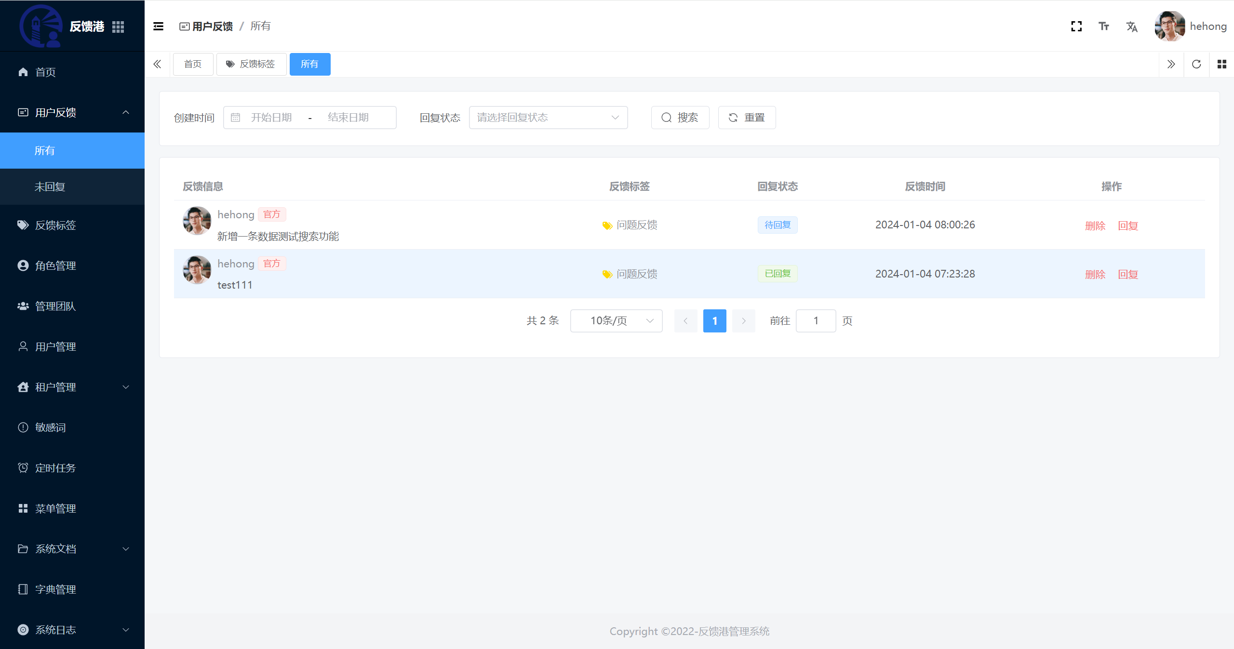Image resolution: width=1234 pixels, height=649 pixels.
Task: Open the tab grid options icon
Action: (1221, 64)
